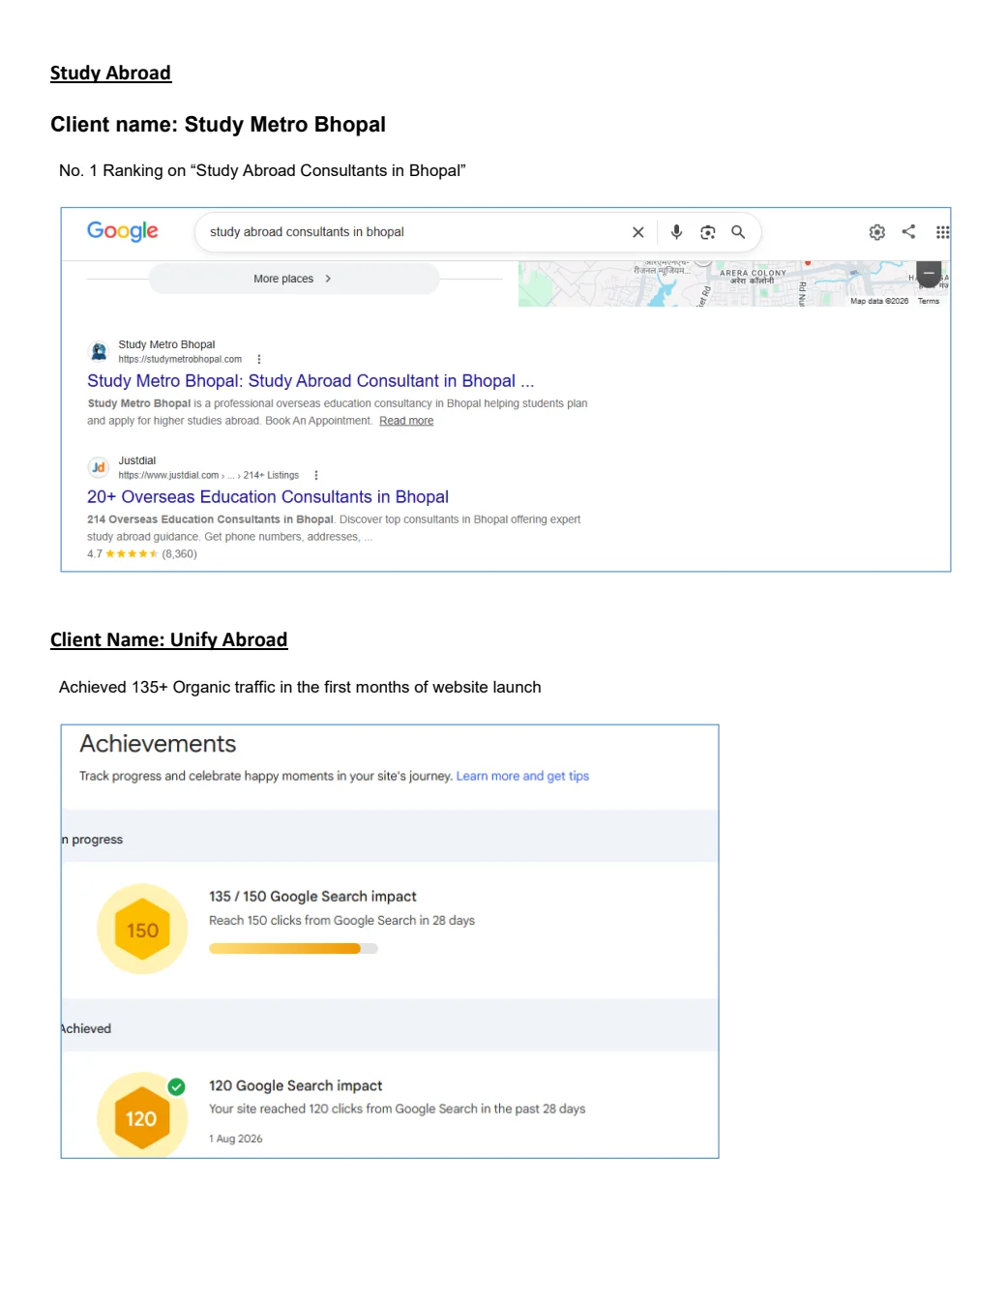1007x1303 pixels.
Task: Click the magnifier search icon
Action: pos(738,232)
